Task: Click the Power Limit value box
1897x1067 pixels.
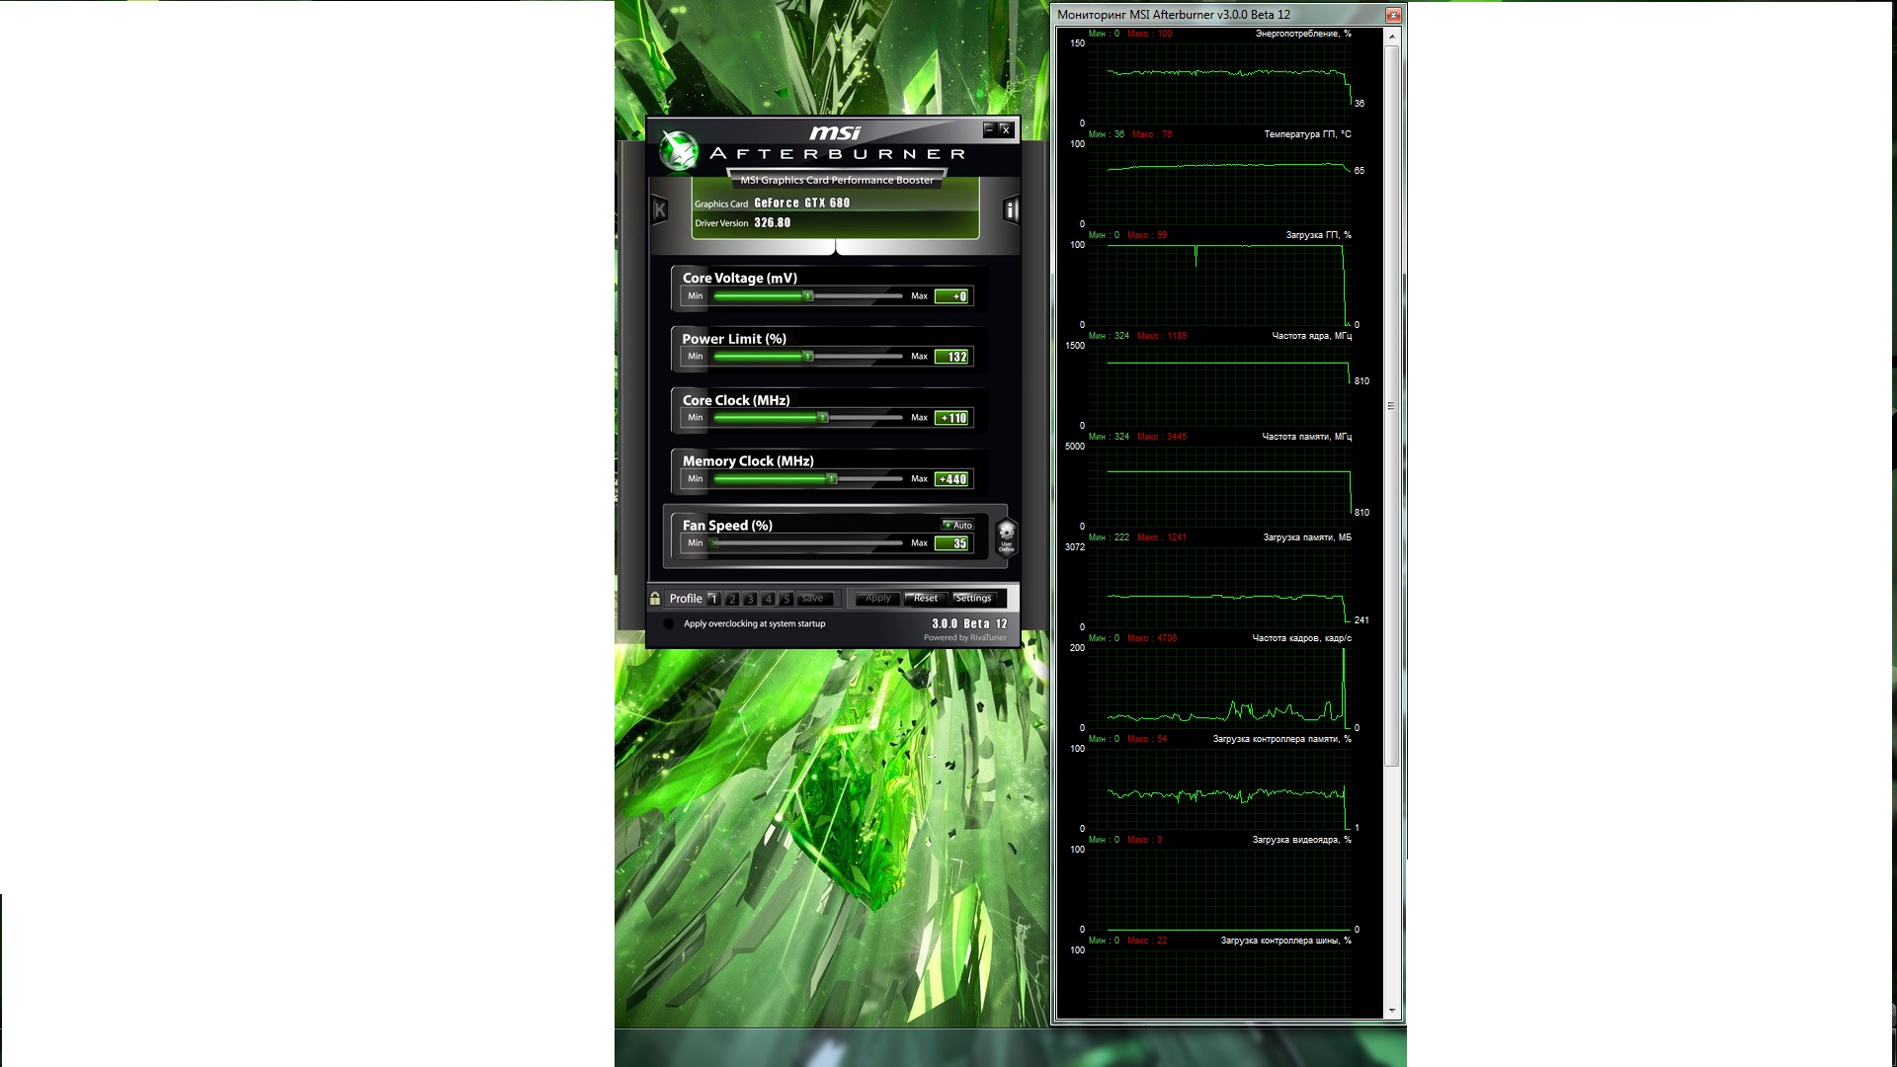Action: [x=952, y=357]
